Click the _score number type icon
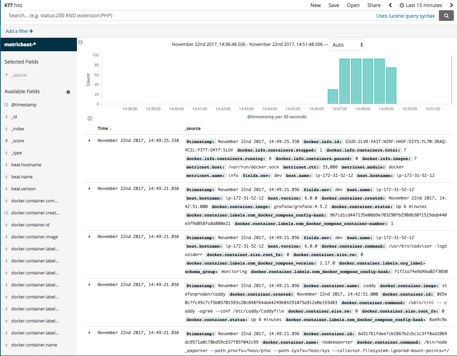Image resolution: width=457 pixels, height=356 pixels. click(6, 141)
